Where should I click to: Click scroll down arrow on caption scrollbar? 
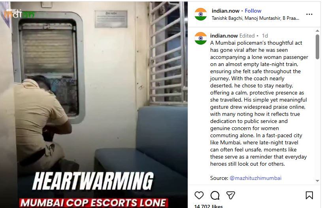tap(317, 181)
